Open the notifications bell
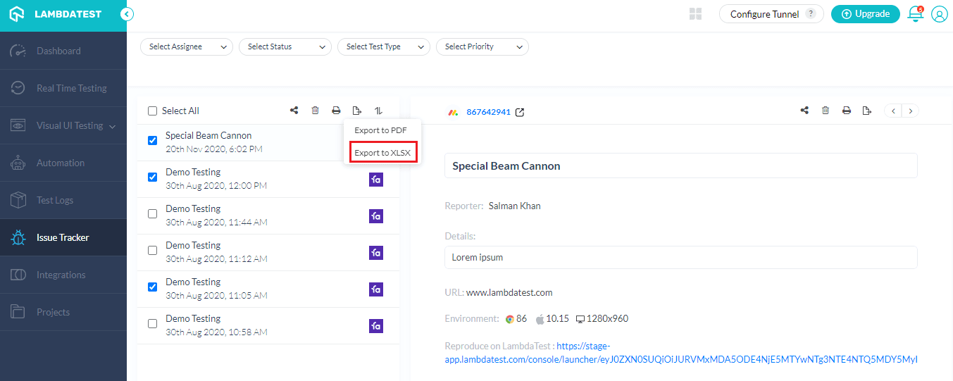Image resolution: width=953 pixels, height=381 pixels. [916, 13]
